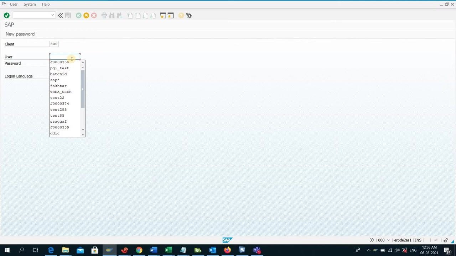
Task: Click the red Cancel icon
Action: coord(94,15)
